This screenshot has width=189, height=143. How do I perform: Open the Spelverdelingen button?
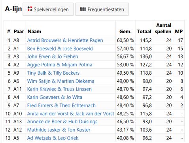(x=48, y=9)
